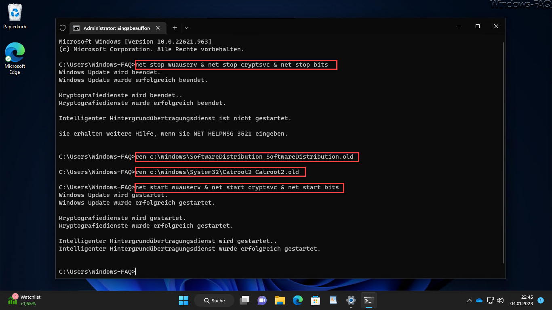Open network status icon in tray
The image size is (552, 310).
pos(490,300)
